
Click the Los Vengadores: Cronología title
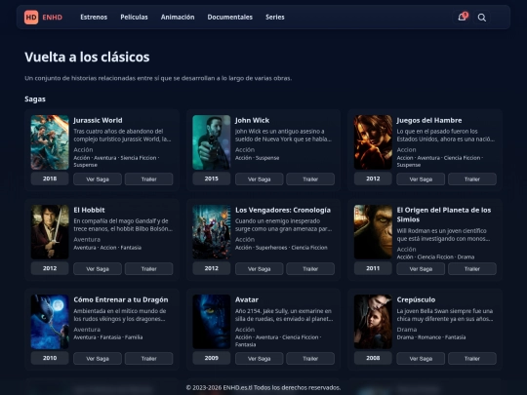tap(283, 210)
